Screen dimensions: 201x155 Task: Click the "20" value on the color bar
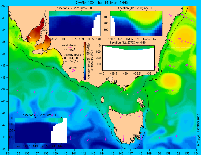point(88,59)
